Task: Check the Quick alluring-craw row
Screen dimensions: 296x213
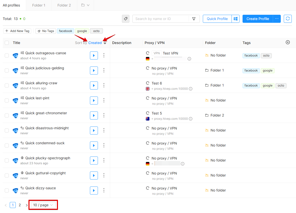Action: (7, 85)
